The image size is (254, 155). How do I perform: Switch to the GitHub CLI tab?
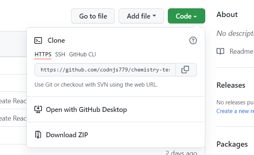[82, 54]
